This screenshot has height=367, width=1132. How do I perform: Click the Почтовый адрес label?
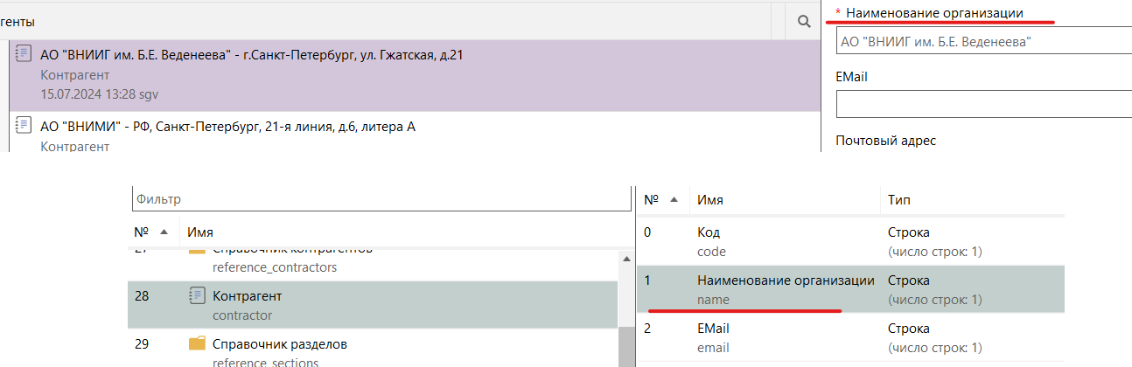[886, 140]
